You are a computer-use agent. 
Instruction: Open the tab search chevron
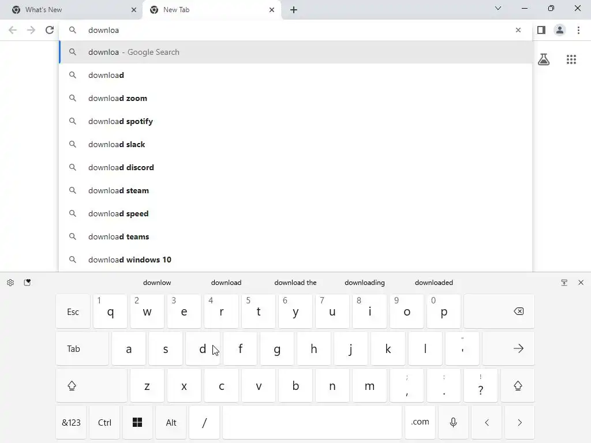[498, 8]
